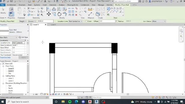This screenshot has height=104, width=185.
Task: Click the red Delete X tool
Action: tap(76, 15)
